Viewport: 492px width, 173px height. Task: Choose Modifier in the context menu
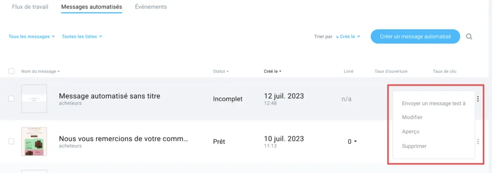coord(412,117)
